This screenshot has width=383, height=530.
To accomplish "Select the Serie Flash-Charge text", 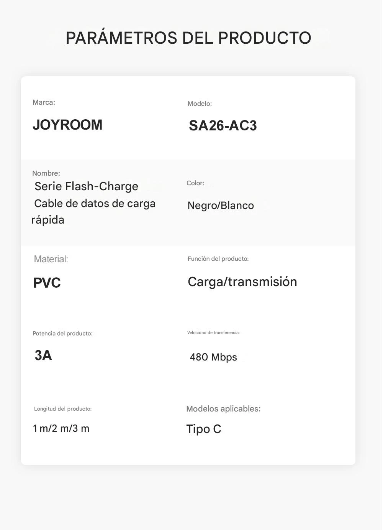I will pos(86,186).
